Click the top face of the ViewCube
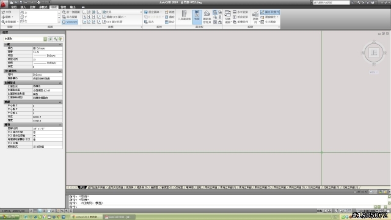 pos(374,53)
